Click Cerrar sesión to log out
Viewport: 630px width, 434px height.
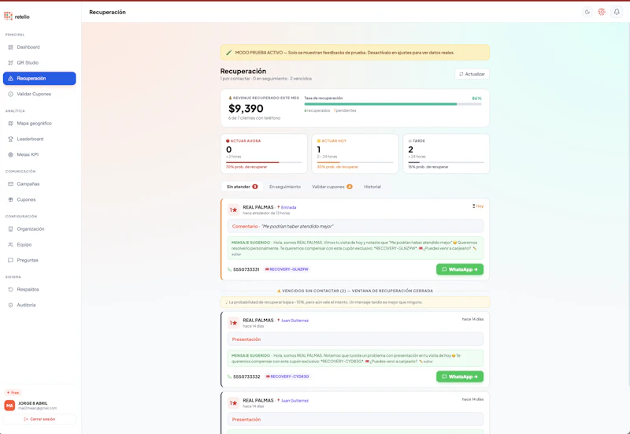tap(39, 419)
